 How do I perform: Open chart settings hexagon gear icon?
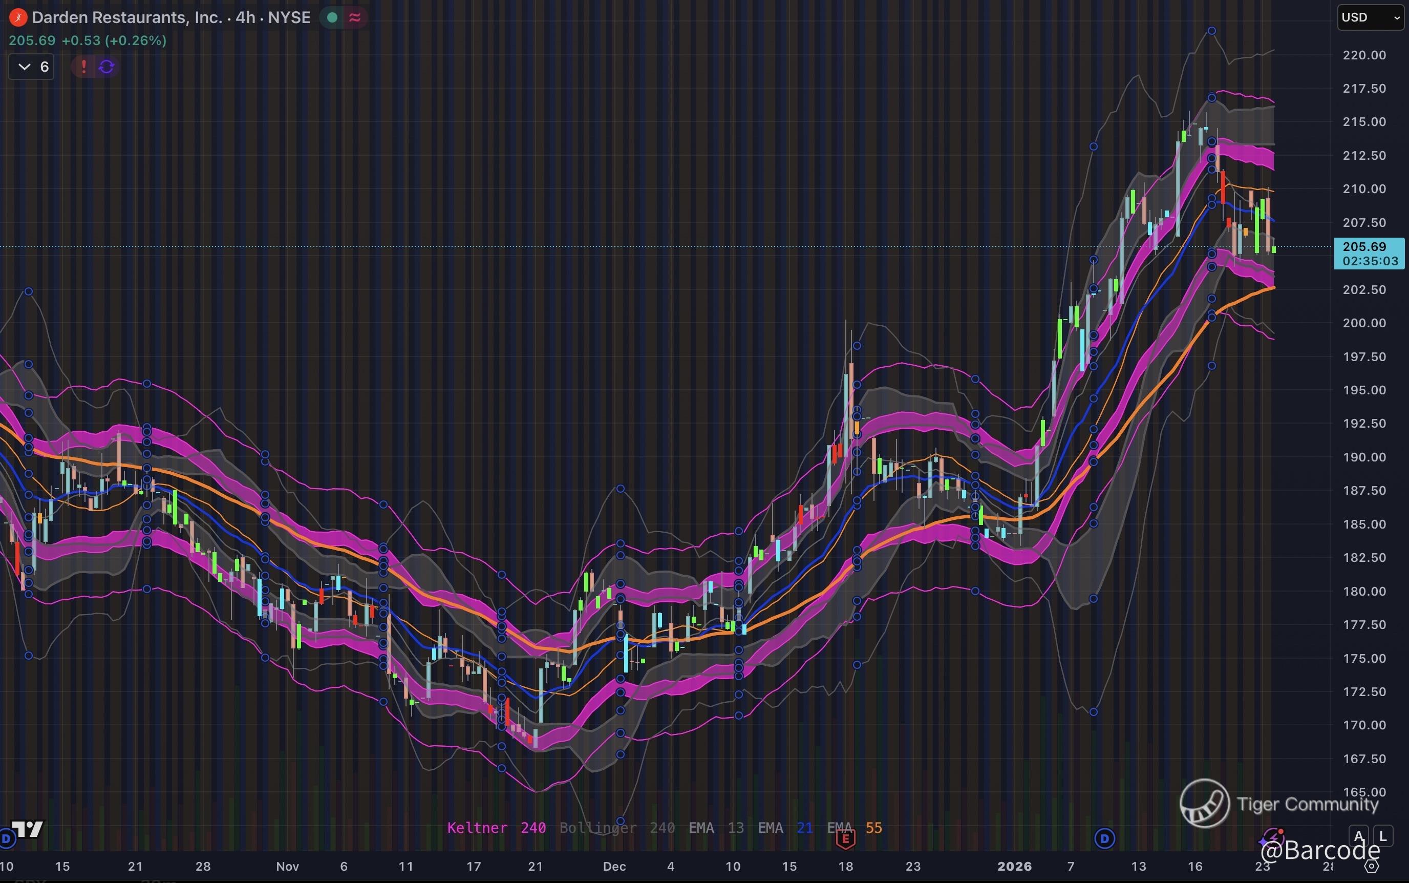click(x=1373, y=866)
